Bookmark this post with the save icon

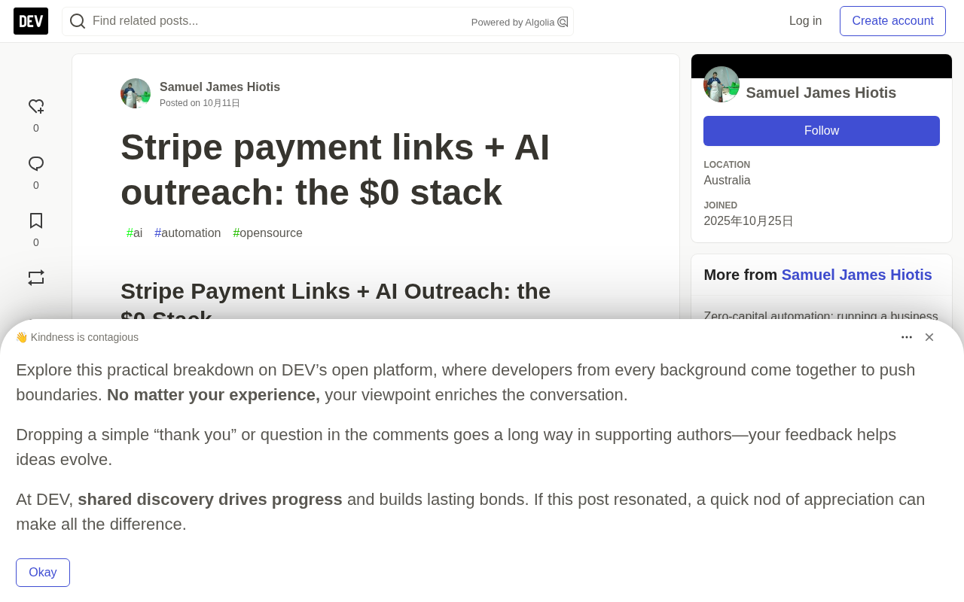pyautogui.click(x=36, y=221)
